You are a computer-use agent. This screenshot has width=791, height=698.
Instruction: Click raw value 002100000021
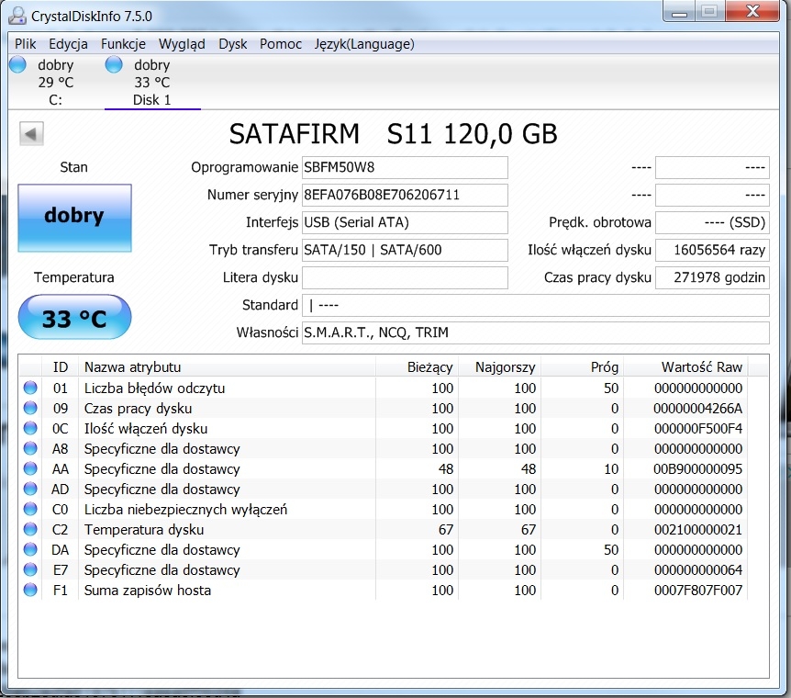pos(698,529)
